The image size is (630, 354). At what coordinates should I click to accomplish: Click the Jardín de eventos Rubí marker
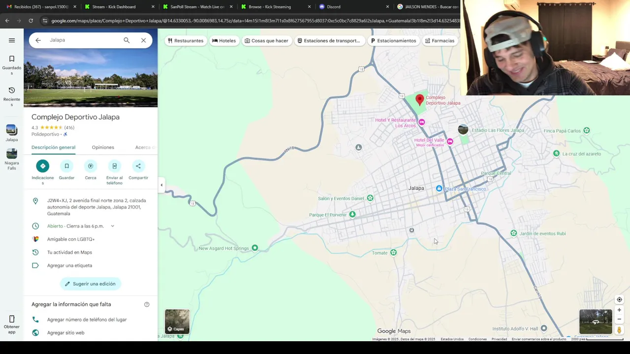(x=513, y=233)
